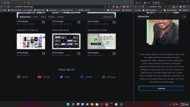Reload page in left browser window
The width and height of the screenshot is (190, 107).
(9, 7)
